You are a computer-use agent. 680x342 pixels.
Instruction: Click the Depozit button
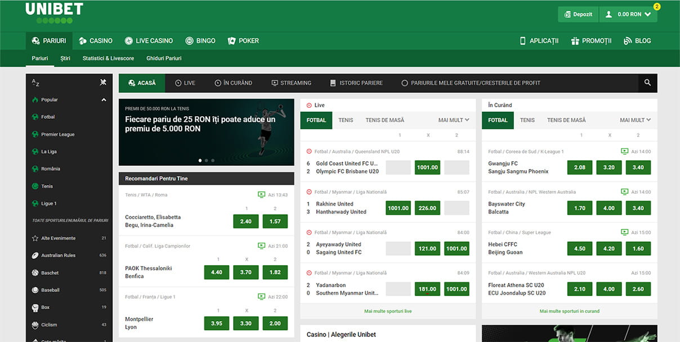[578, 15]
